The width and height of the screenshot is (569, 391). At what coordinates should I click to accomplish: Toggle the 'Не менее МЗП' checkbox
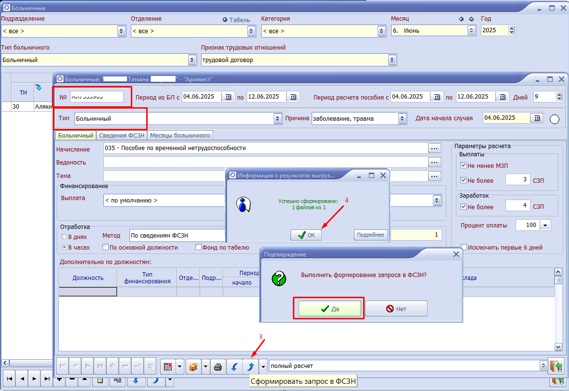(x=463, y=165)
